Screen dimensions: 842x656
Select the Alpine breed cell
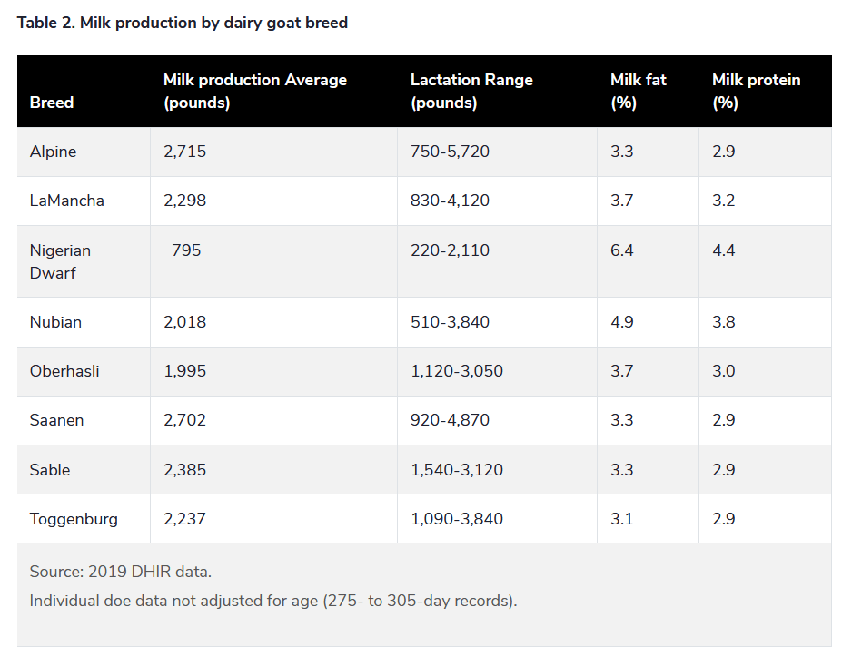click(53, 152)
